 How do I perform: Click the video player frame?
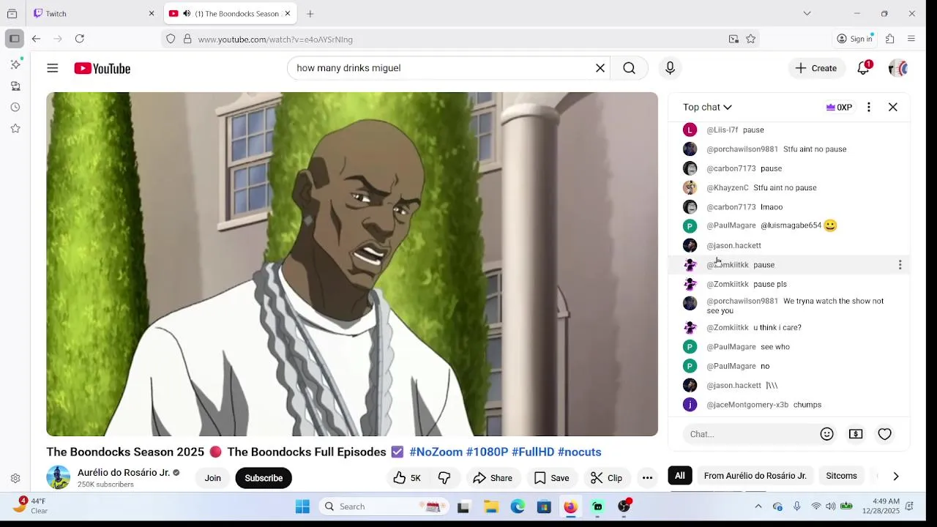(352, 264)
